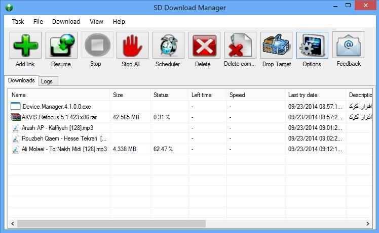This screenshot has width=379, height=233.
Task: Click the horizontal scrollbar thumb
Action: tap(111, 223)
